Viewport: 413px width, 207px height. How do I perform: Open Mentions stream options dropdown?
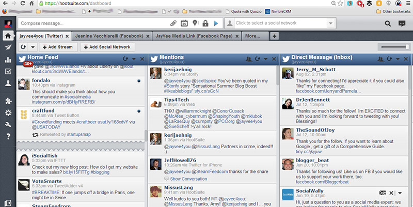pyautogui.click(x=266, y=59)
